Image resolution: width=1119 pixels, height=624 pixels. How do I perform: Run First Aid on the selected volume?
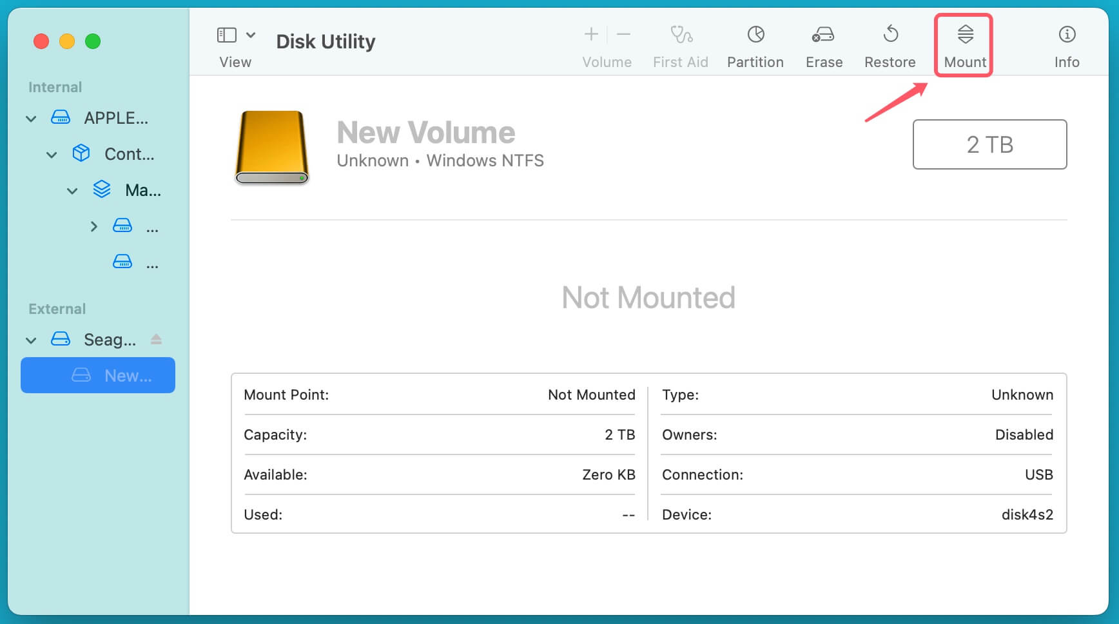tap(681, 44)
